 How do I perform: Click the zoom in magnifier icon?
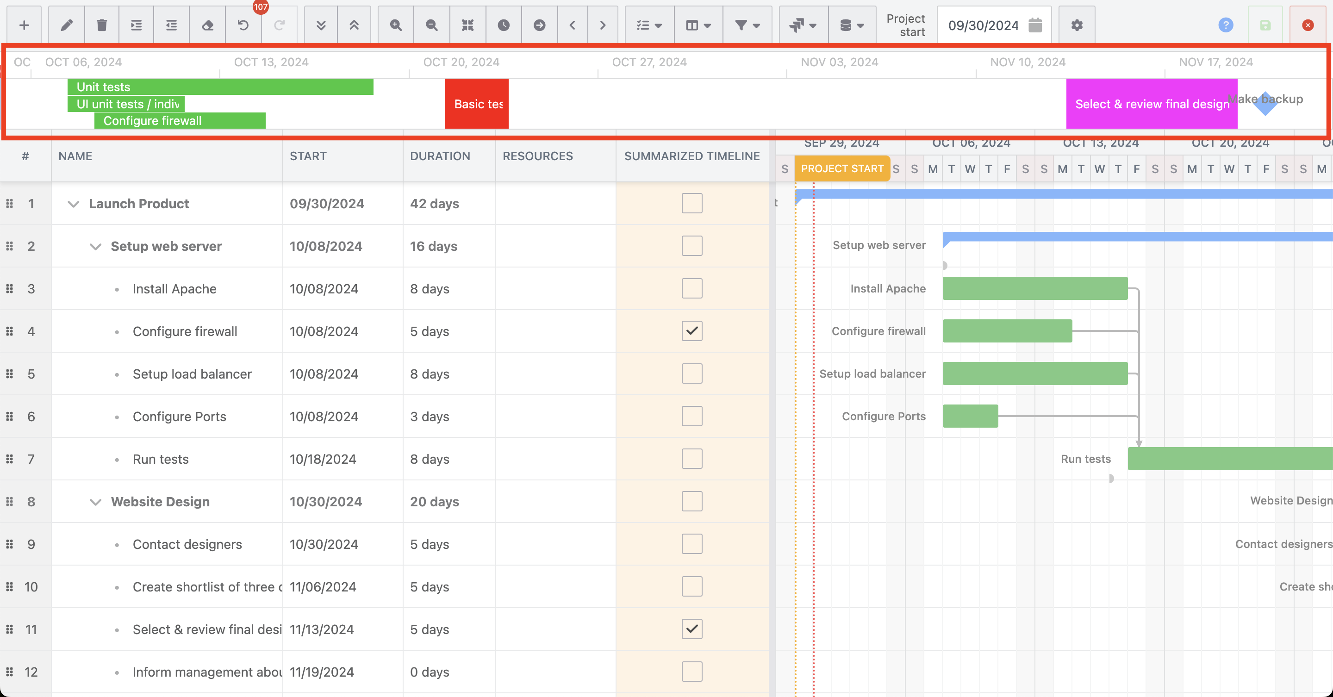pos(396,25)
